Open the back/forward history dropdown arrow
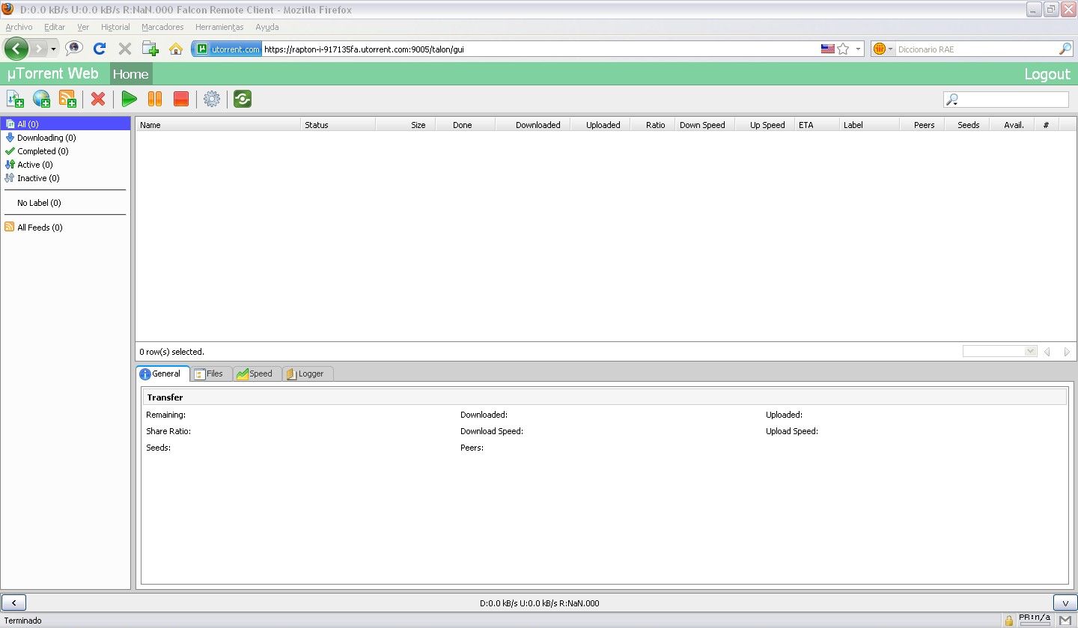The width and height of the screenshot is (1078, 628). click(53, 49)
